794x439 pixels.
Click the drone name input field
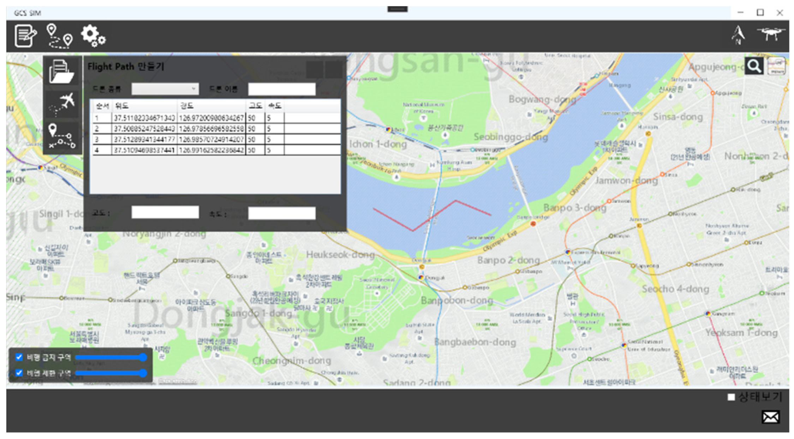(x=281, y=89)
